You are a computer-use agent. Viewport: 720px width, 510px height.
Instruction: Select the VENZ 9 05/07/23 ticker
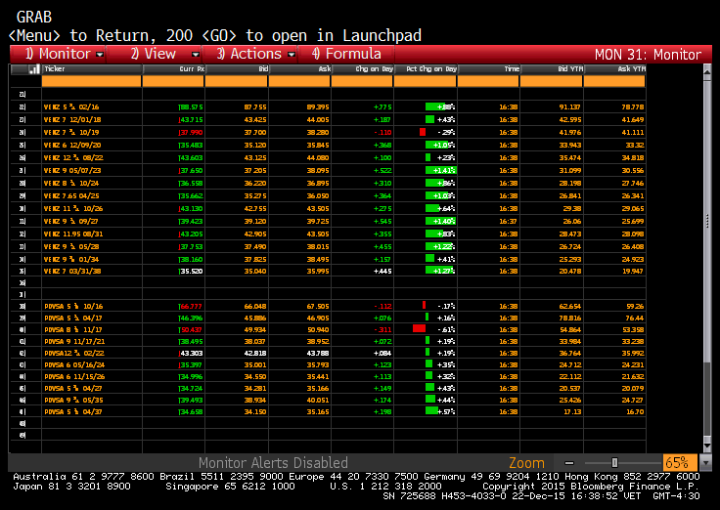(72, 171)
